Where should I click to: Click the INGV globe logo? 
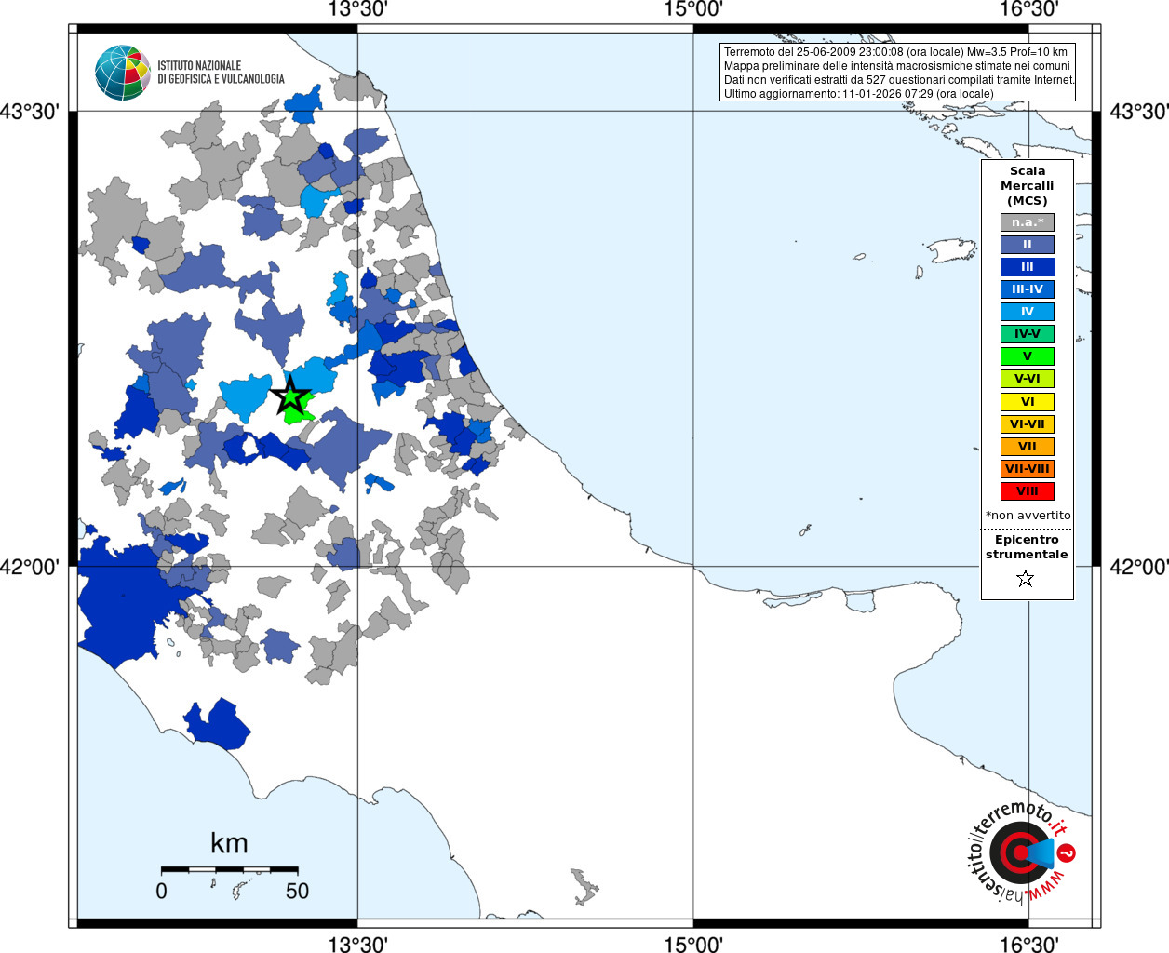pos(122,73)
